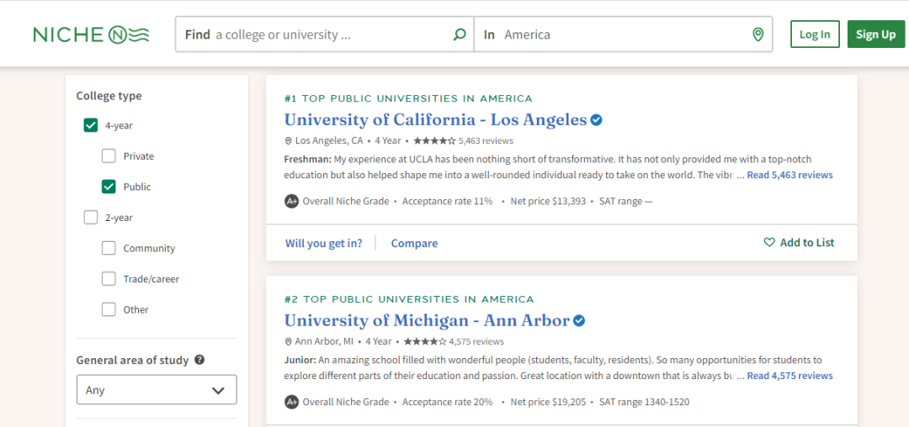Click the search magnifier icon

point(460,34)
